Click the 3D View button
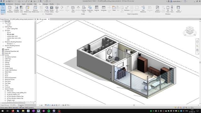Image resolution: width=201 pixels, height=113 pixels. tap(57, 9)
